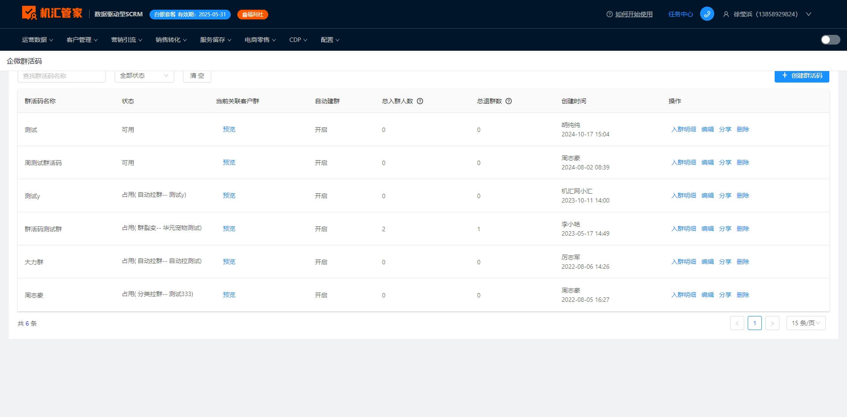This screenshot has height=417, width=847.
Task: Go to previous page arrow
Action: tap(737, 323)
